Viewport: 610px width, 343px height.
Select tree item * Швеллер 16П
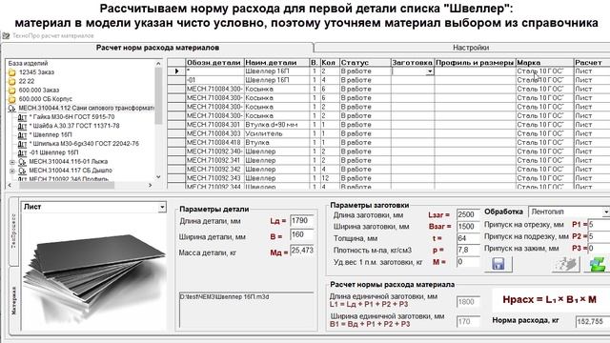[51, 135]
